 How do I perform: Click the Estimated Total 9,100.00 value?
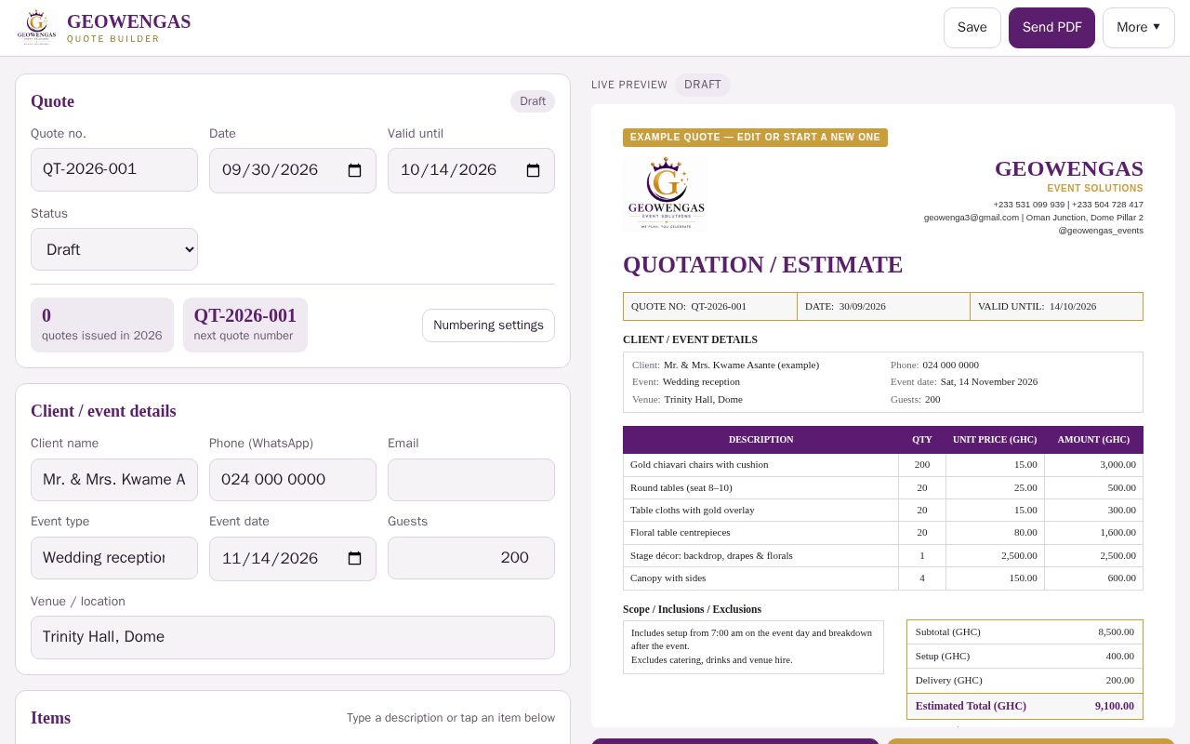(1115, 706)
